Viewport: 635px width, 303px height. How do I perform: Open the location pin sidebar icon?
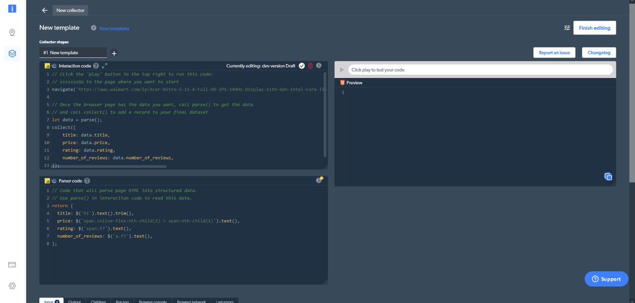(x=12, y=33)
